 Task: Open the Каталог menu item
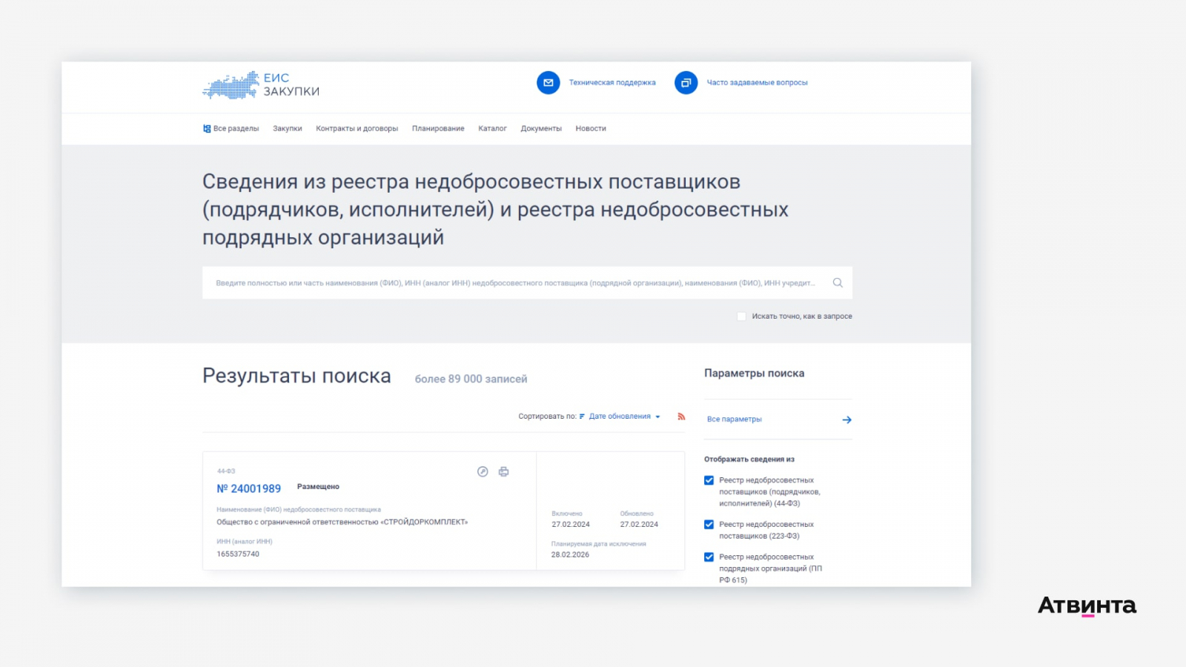(x=492, y=128)
